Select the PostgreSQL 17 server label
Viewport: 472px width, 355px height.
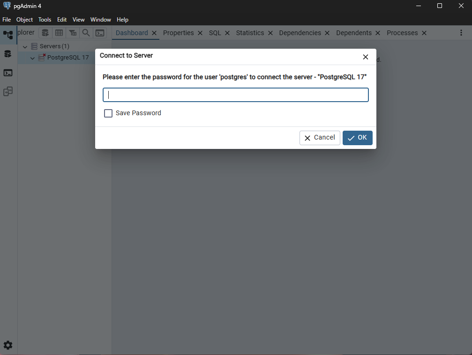[68, 58]
